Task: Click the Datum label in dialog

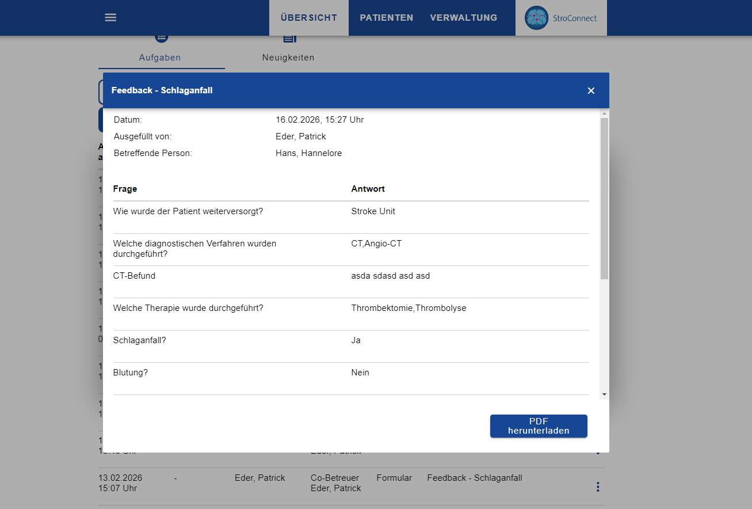Action: click(128, 120)
